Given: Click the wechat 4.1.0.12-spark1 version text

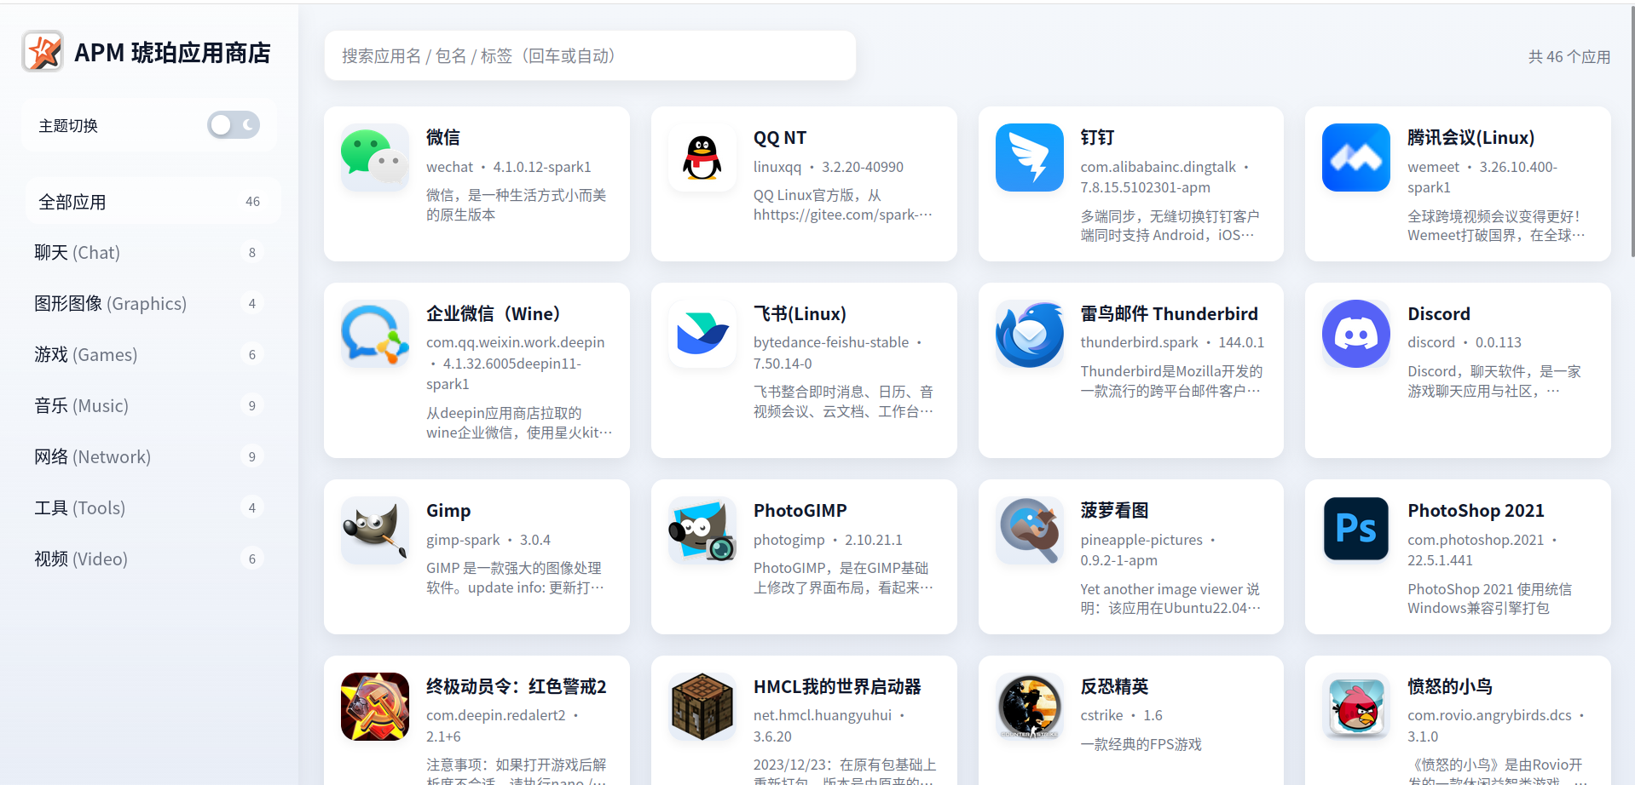Looking at the screenshot, I should pyautogui.click(x=509, y=167).
